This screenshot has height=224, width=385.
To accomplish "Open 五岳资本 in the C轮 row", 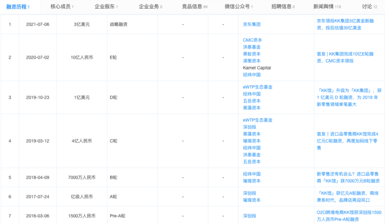I will [251, 161].
